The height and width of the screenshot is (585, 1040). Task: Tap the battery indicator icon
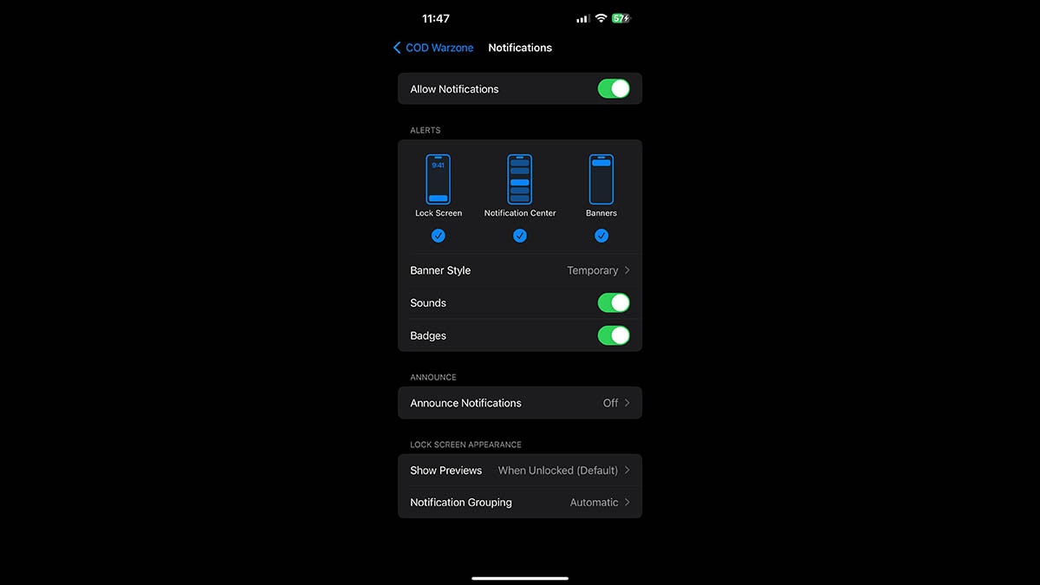(x=621, y=18)
